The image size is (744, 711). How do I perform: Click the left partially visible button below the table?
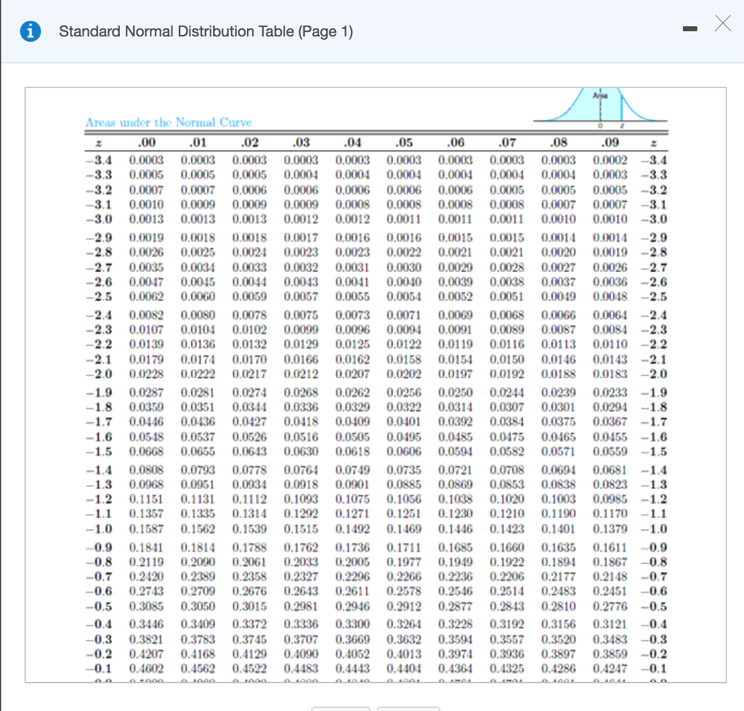click(340, 707)
